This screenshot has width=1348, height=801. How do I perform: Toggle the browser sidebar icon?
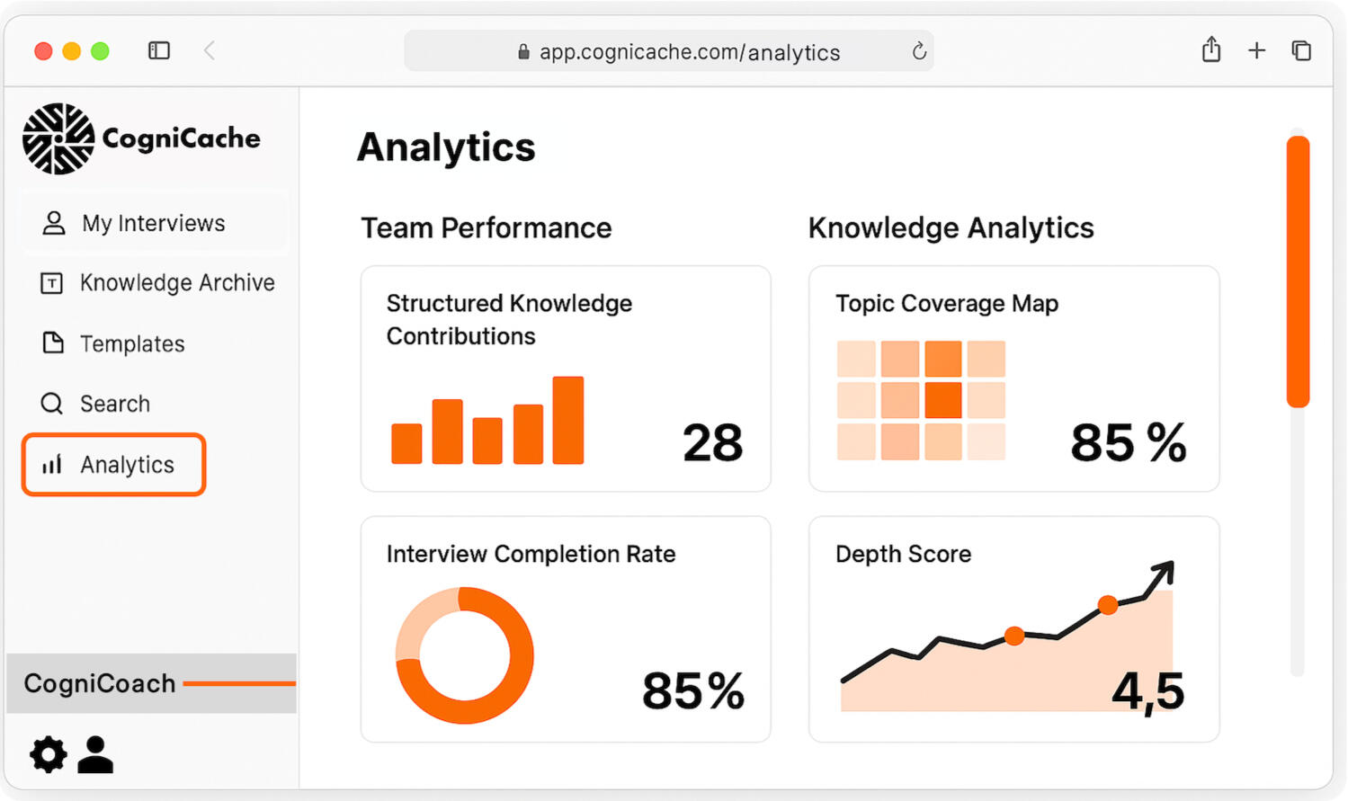pyautogui.click(x=159, y=50)
